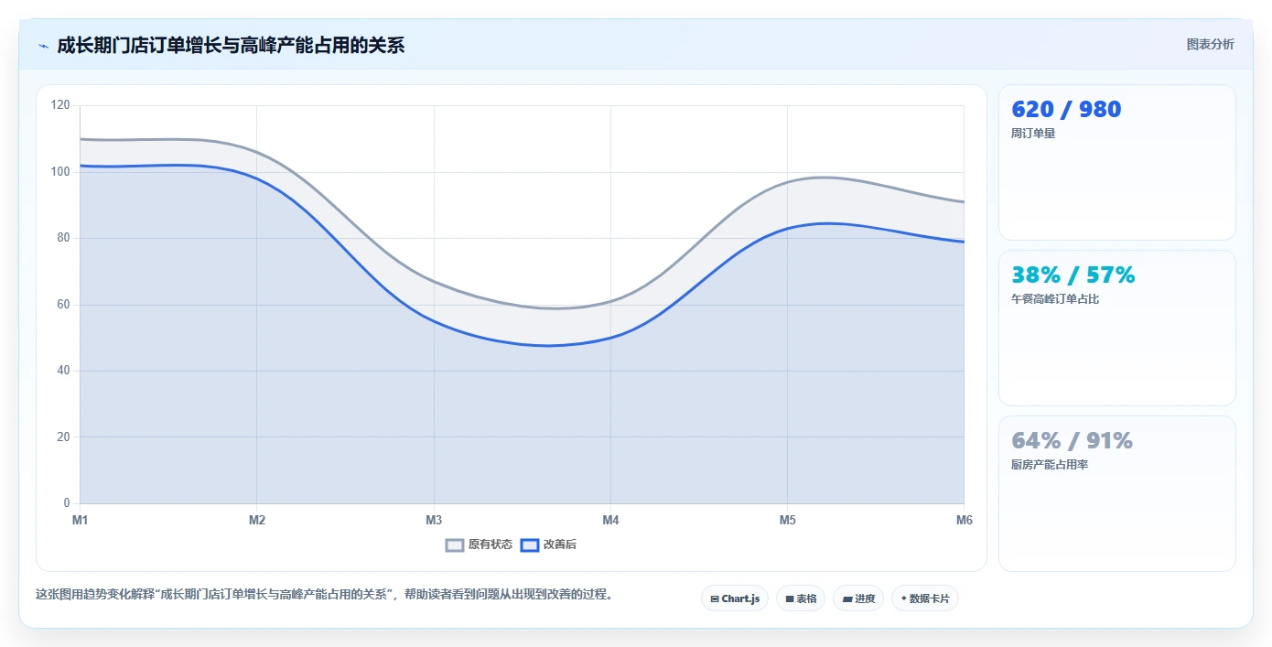
Task: Click the sparkle icon in the 数据卡片 chip
Action: pos(903,598)
